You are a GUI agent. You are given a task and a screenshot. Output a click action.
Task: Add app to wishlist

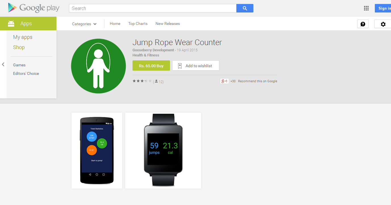pos(196,65)
